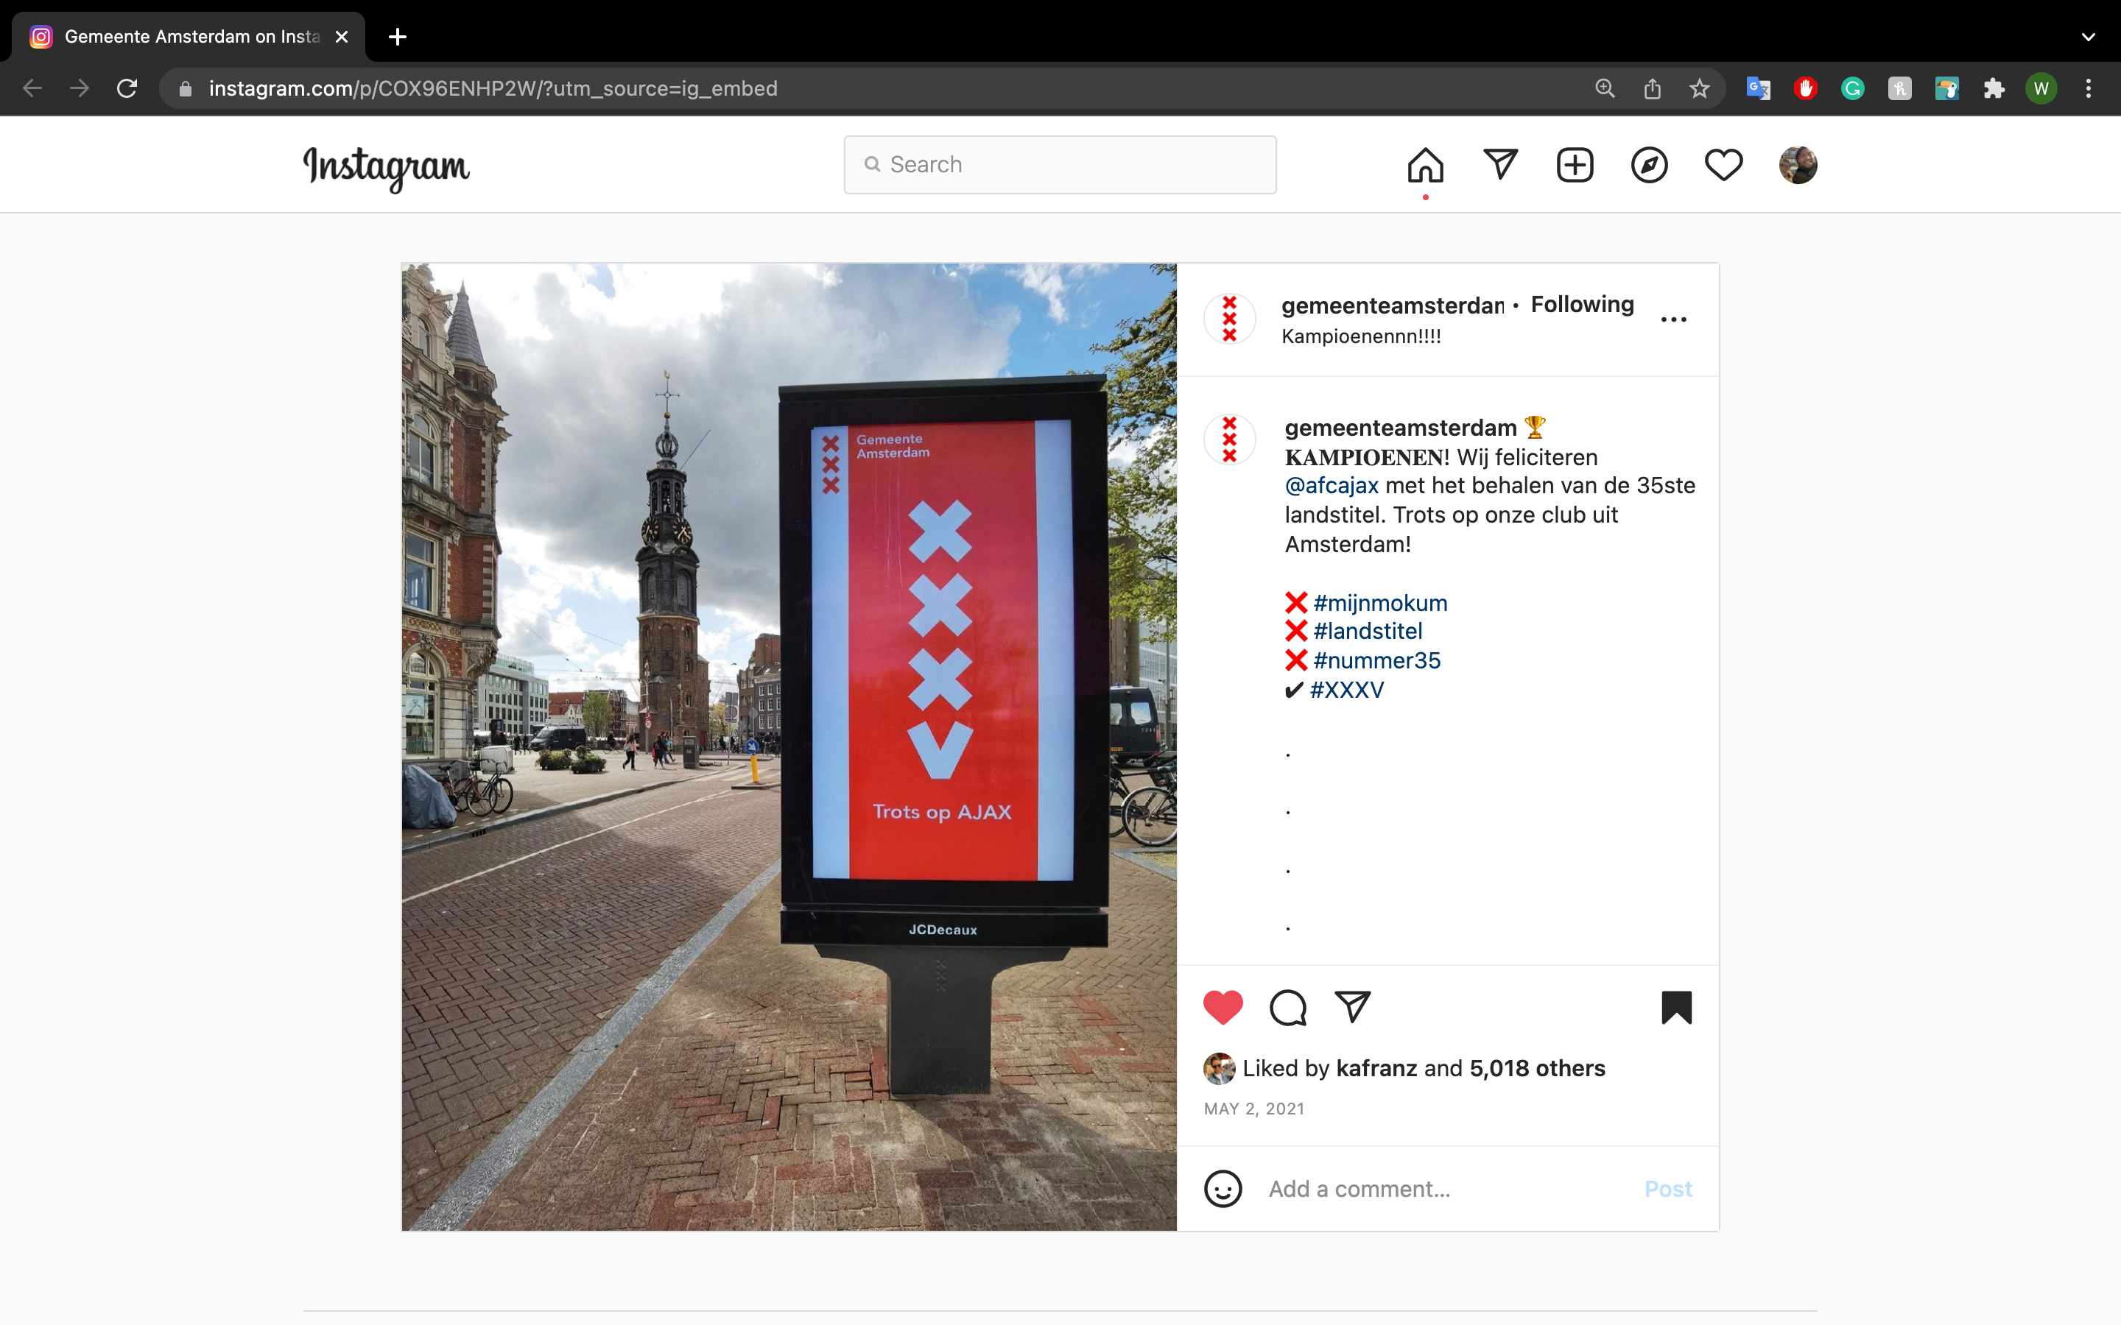Remove post from saved via bookmark icon
2121x1325 pixels.
pos(1675,1007)
